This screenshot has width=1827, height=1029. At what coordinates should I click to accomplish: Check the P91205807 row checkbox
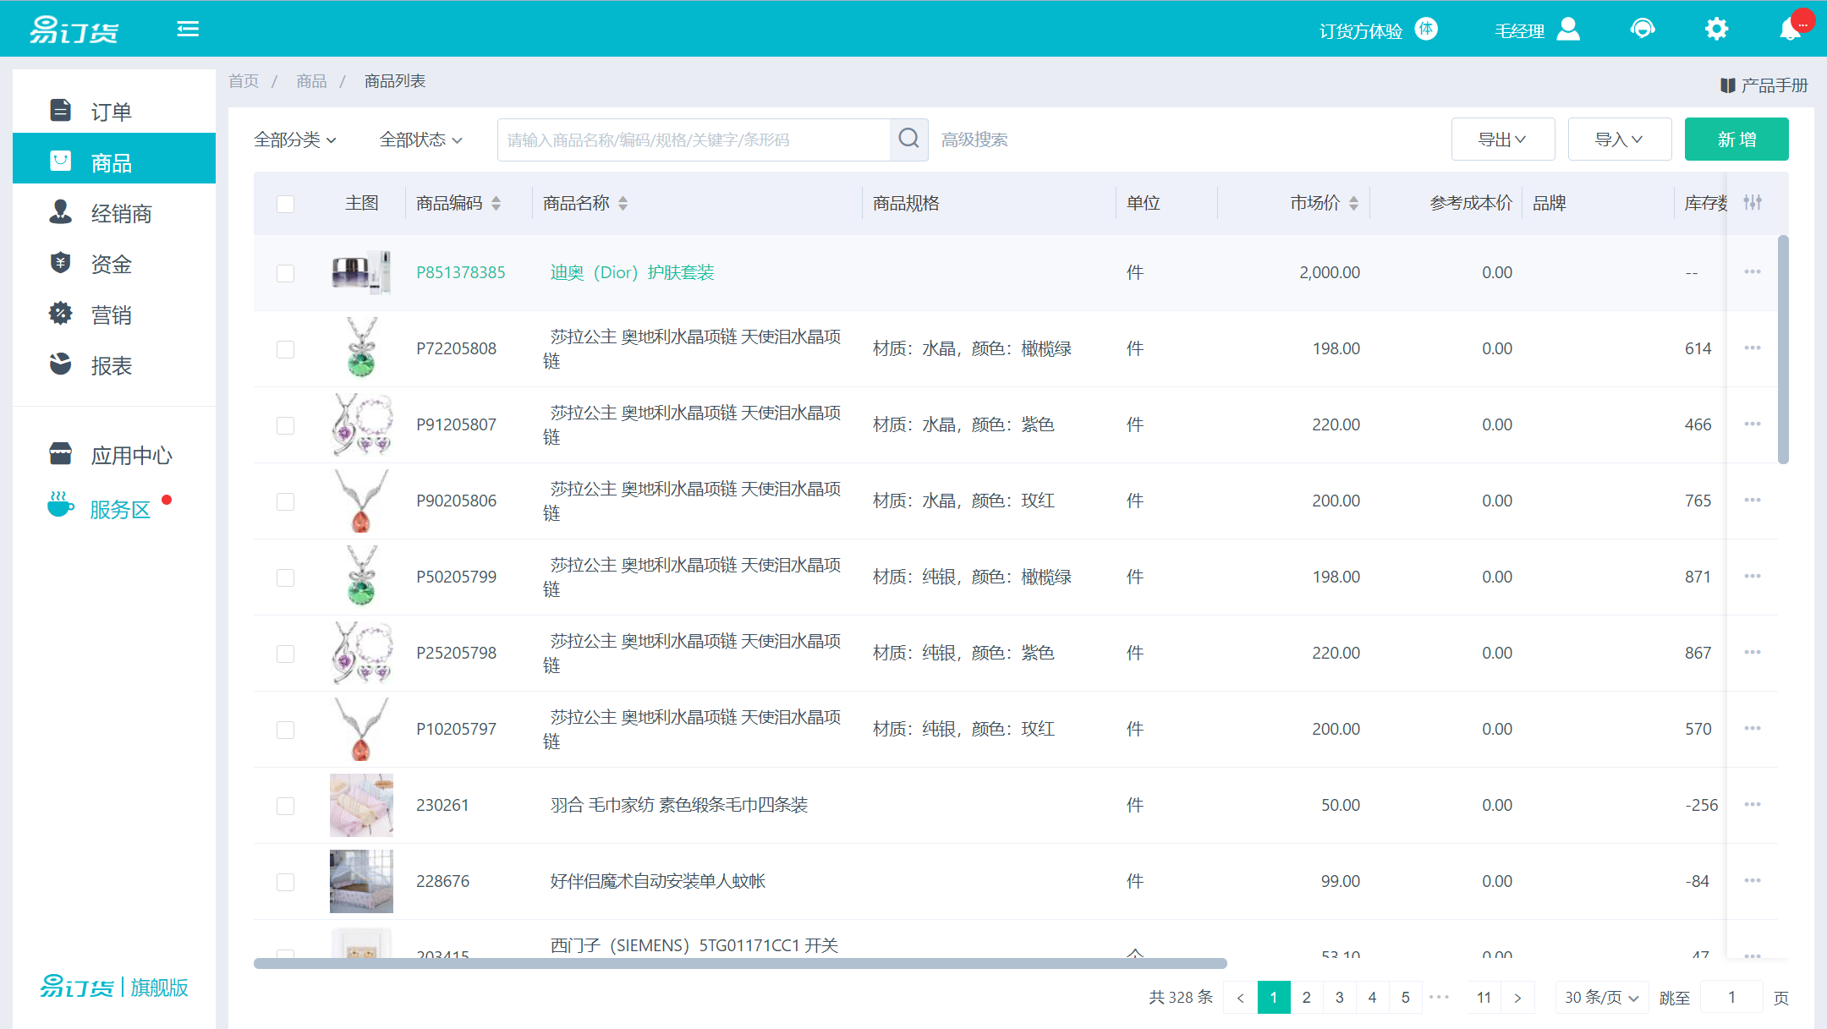pos(286,425)
